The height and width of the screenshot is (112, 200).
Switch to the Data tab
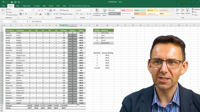point(44,6)
